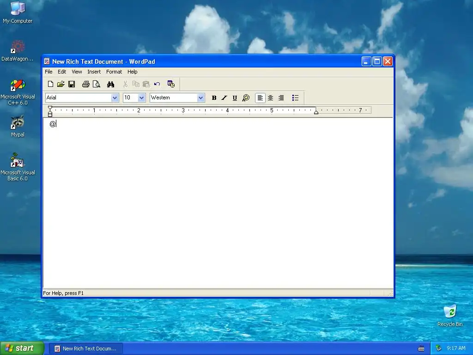Click the WordPad title bar icon

[47, 61]
